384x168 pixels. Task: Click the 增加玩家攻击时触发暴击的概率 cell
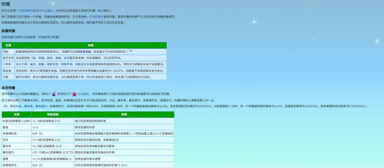coord(124,146)
